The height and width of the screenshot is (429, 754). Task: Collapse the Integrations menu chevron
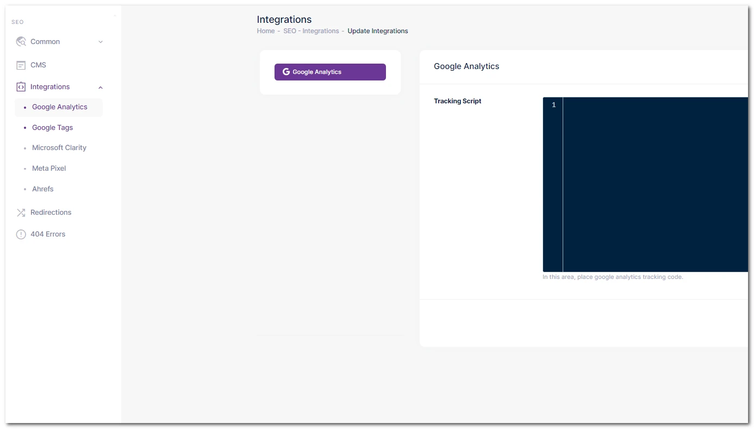101,88
